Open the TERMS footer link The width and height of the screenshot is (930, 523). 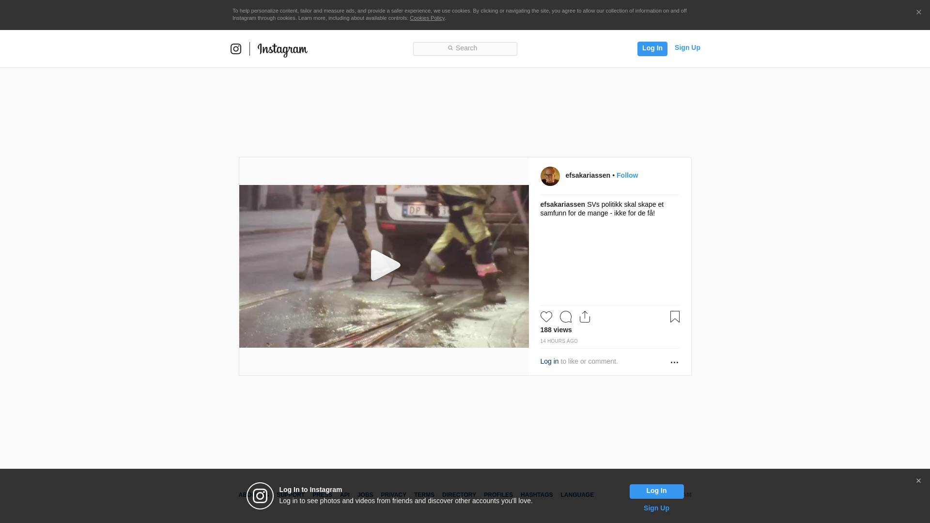click(424, 495)
